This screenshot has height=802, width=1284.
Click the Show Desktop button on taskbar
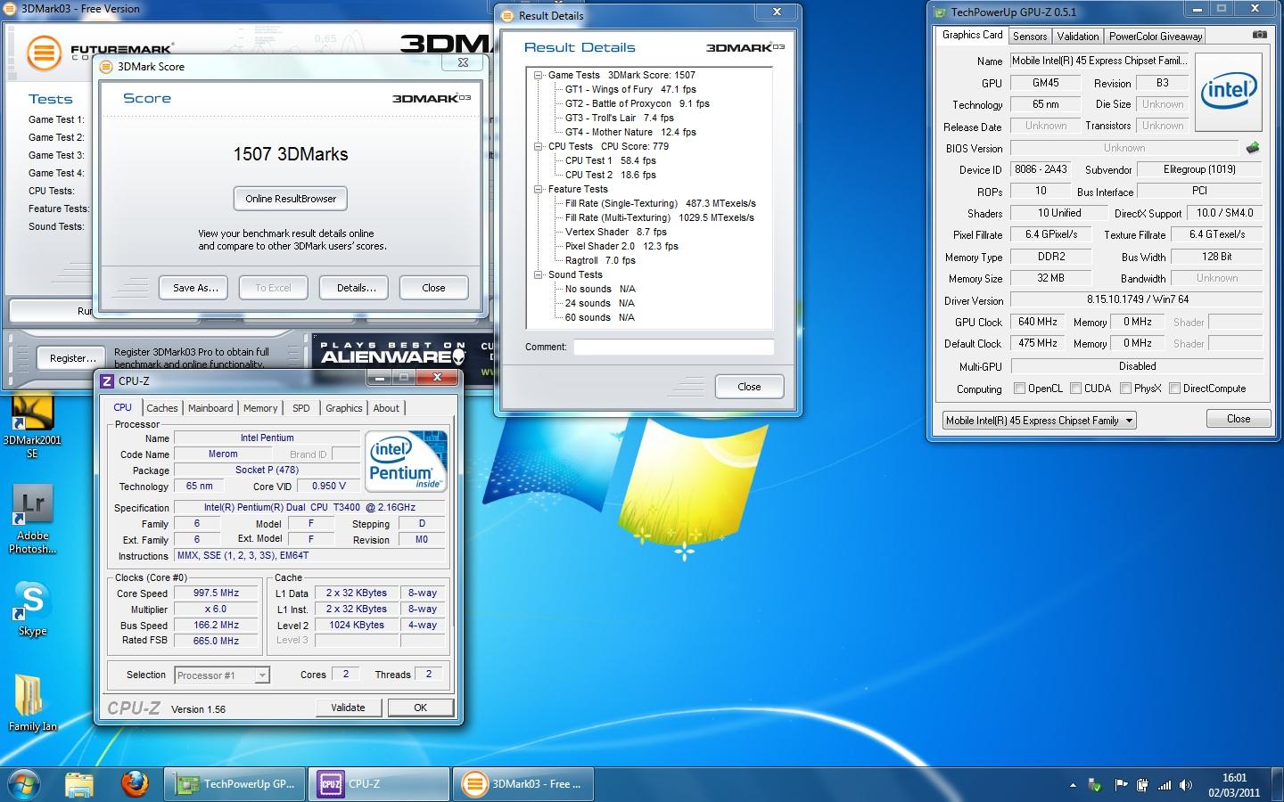(x=1278, y=784)
